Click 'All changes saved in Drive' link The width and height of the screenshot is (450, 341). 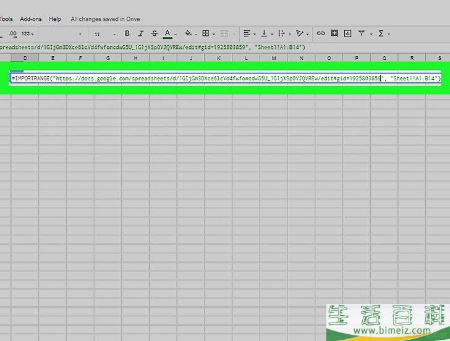(x=105, y=19)
